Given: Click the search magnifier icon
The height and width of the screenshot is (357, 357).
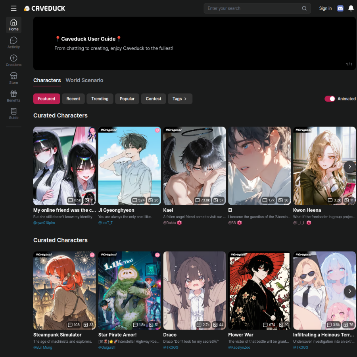Looking at the screenshot, I should tap(304, 8).
